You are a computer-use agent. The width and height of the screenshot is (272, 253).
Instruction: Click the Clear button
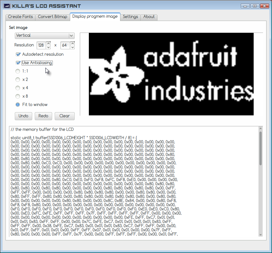[x=65, y=116]
